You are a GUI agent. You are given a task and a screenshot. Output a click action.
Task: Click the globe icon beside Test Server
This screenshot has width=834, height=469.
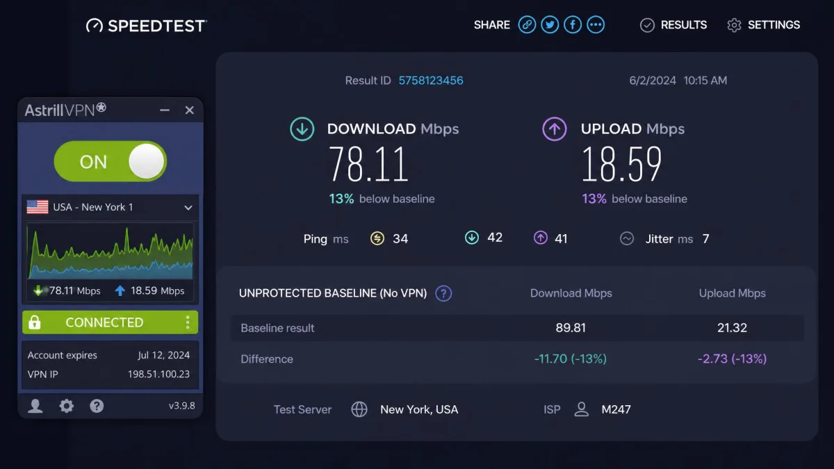(359, 409)
